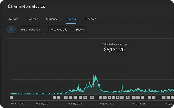Click the May 19, 2021 date label
This screenshot has width=174, height=108.
[x=18, y=104]
